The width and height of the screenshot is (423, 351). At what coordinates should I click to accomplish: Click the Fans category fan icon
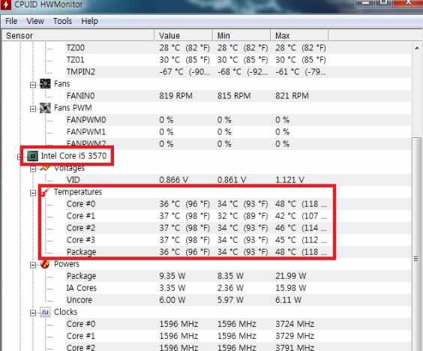click(45, 84)
